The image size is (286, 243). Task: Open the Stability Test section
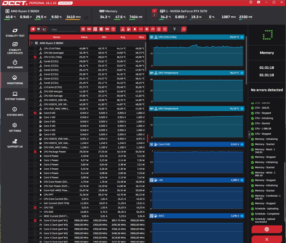tap(15, 33)
